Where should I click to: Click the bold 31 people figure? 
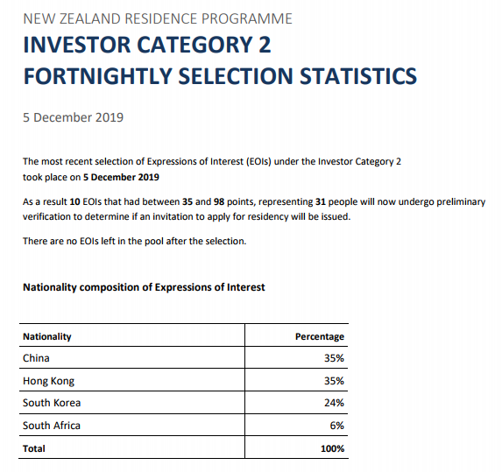pyautogui.click(x=320, y=202)
